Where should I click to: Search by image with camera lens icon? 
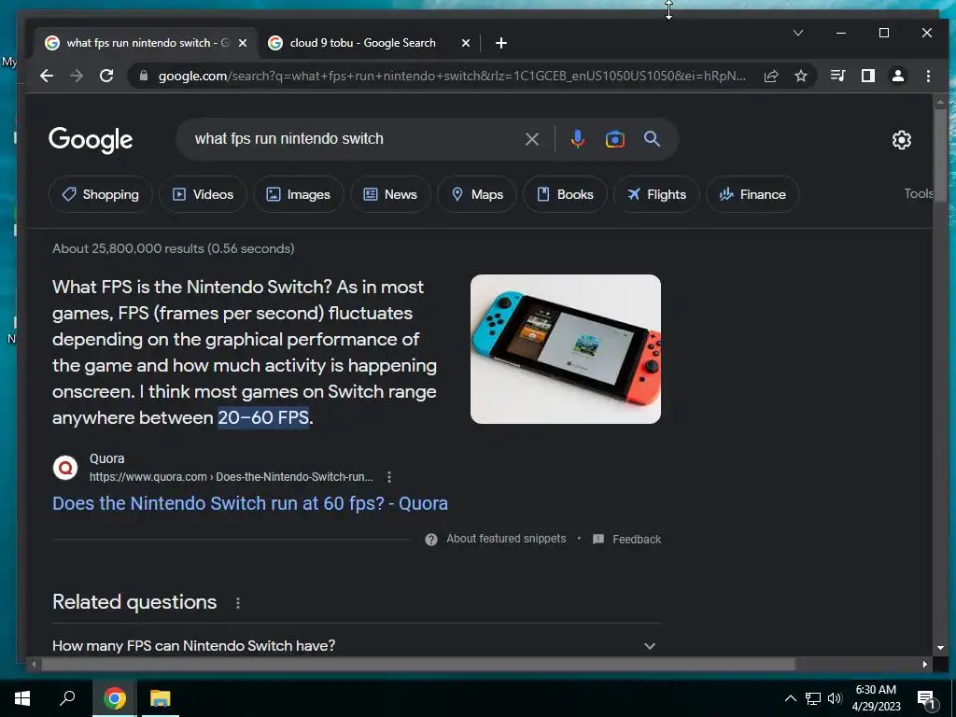point(614,139)
